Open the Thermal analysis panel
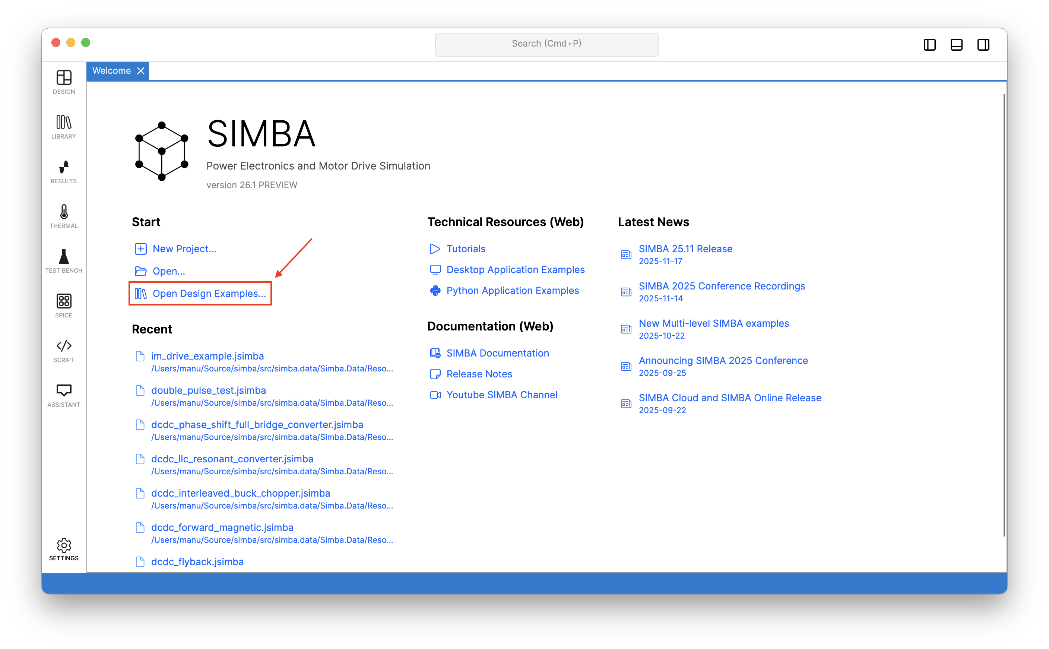Image resolution: width=1049 pixels, height=649 pixels. pyautogui.click(x=63, y=216)
